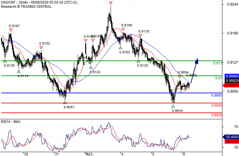The height and width of the screenshot is (156, 239).
Task: Click the 0.9162 swing low label
Action: click(125, 52)
